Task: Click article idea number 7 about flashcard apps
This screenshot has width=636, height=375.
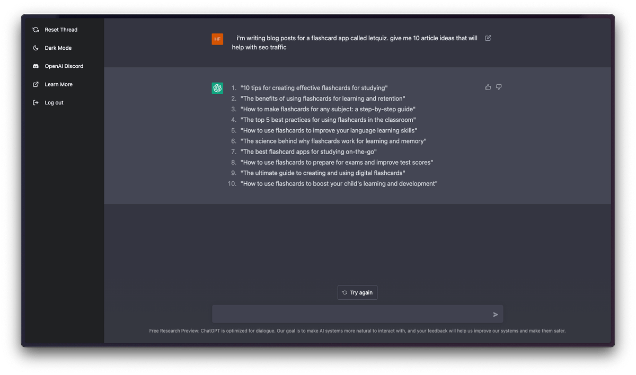Action: (x=308, y=152)
